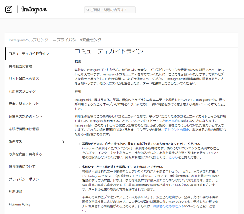Expand the 報告する chevron arrow
Screen dimensions: 244x214
click(x=63, y=142)
